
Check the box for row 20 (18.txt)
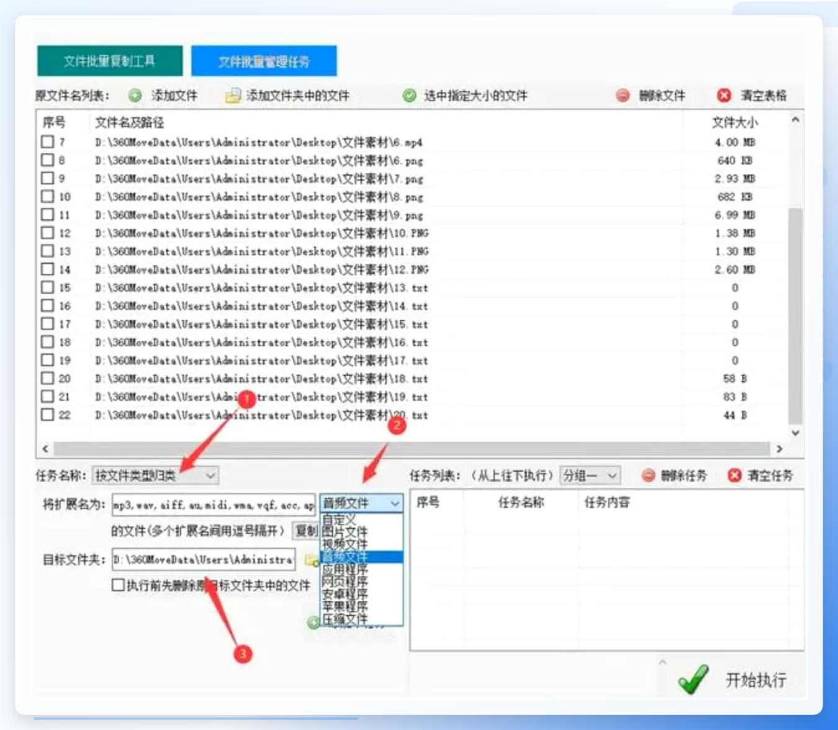[x=47, y=378]
